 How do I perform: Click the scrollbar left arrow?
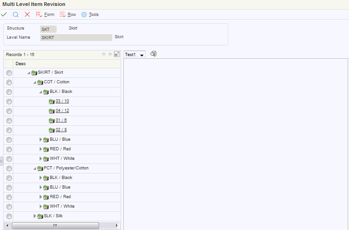7,225
